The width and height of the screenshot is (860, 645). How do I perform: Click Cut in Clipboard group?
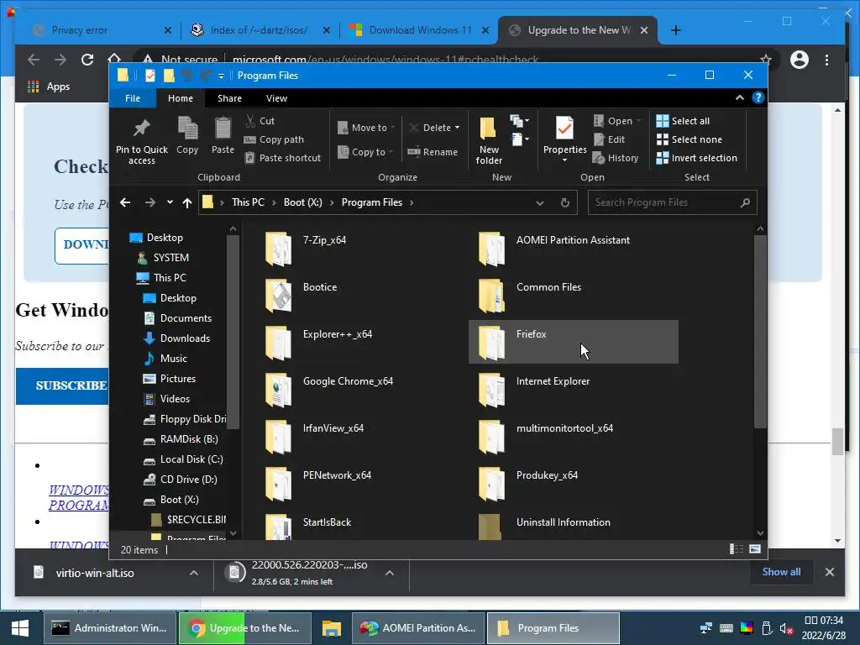click(x=260, y=121)
